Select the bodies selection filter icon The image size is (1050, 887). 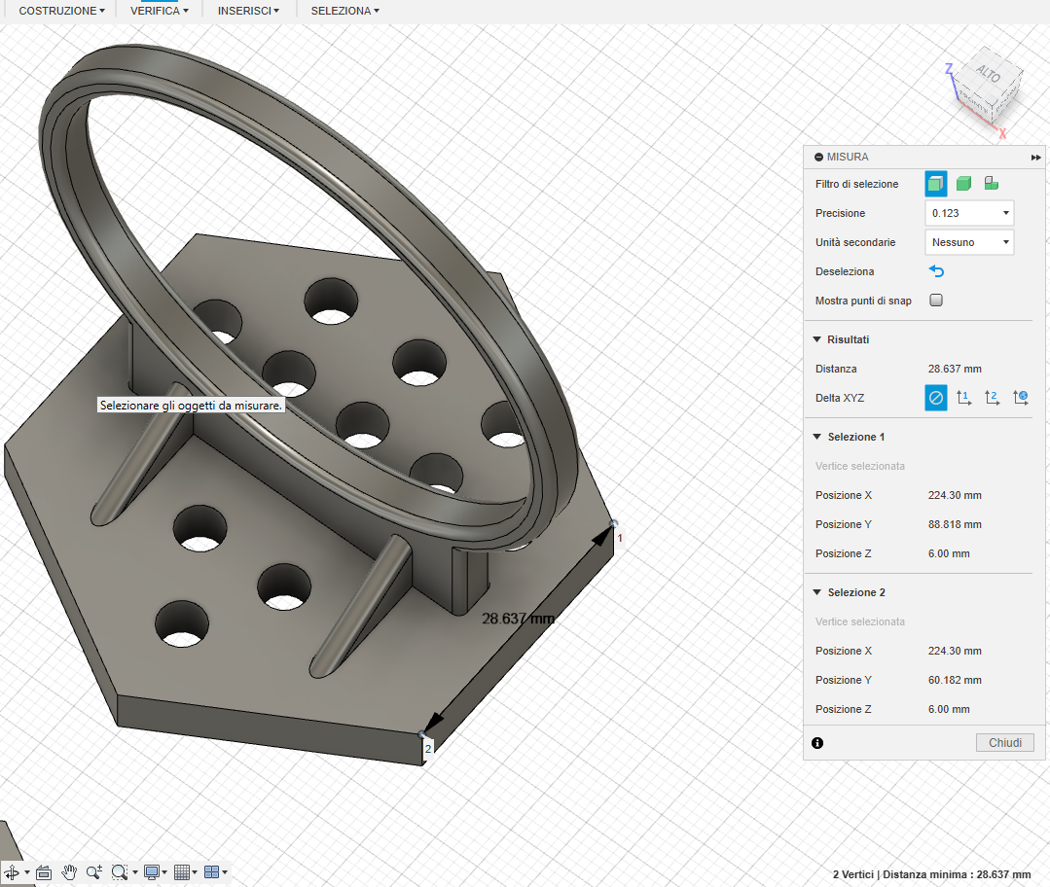(962, 183)
